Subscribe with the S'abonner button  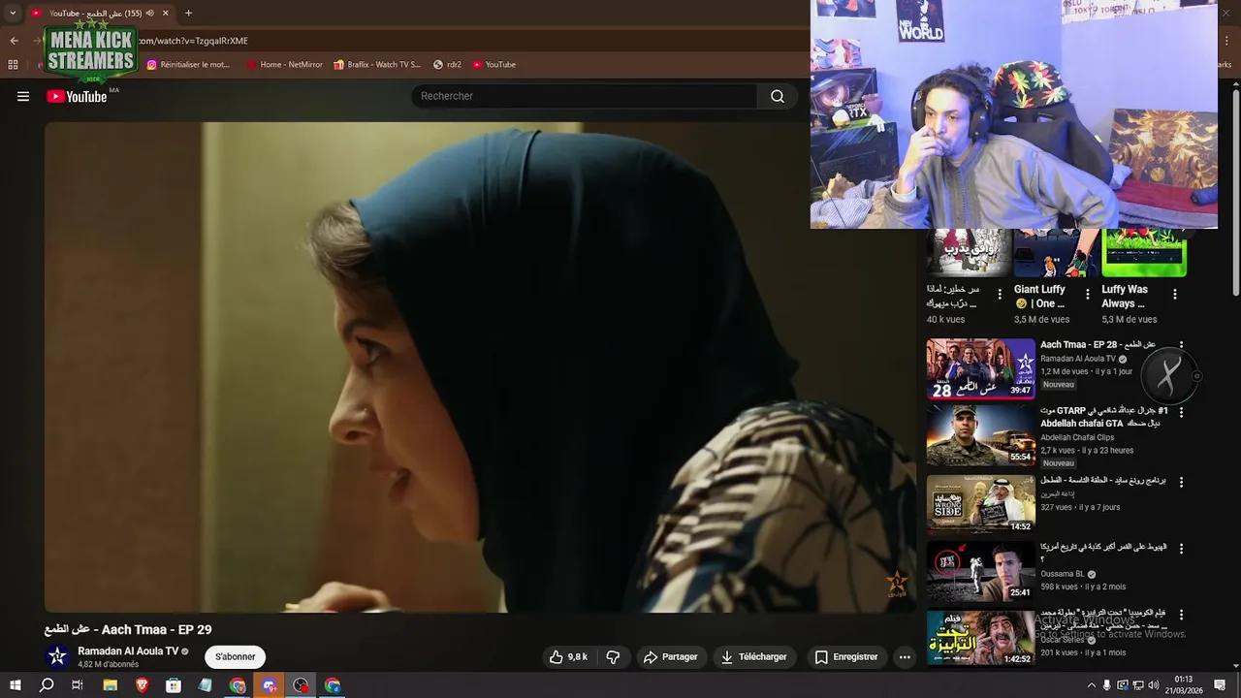pos(236,656)
